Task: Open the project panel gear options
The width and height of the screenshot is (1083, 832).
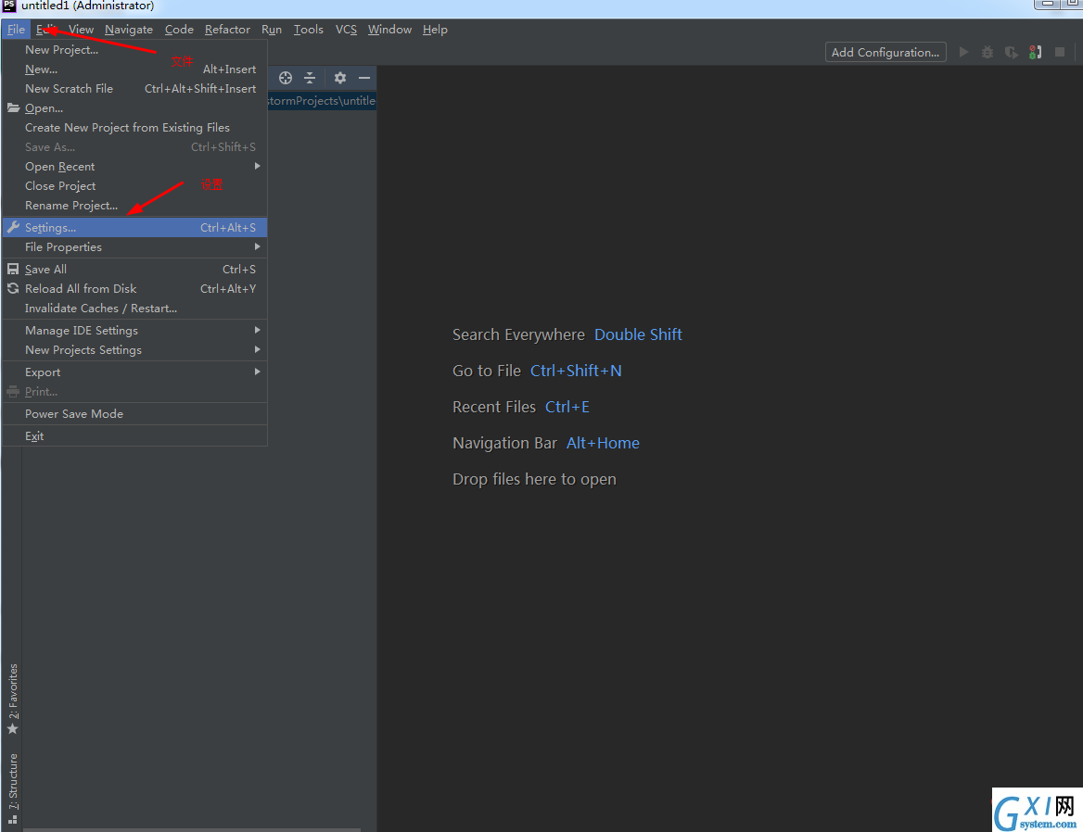Action: [339, 78]
